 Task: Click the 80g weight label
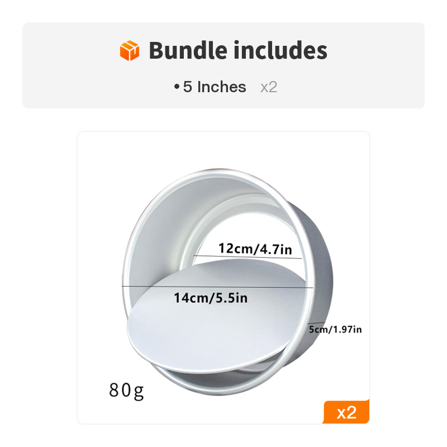coord(126,390)
